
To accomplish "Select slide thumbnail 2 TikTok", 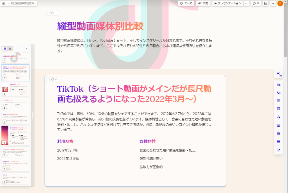I will coord(15,73).
